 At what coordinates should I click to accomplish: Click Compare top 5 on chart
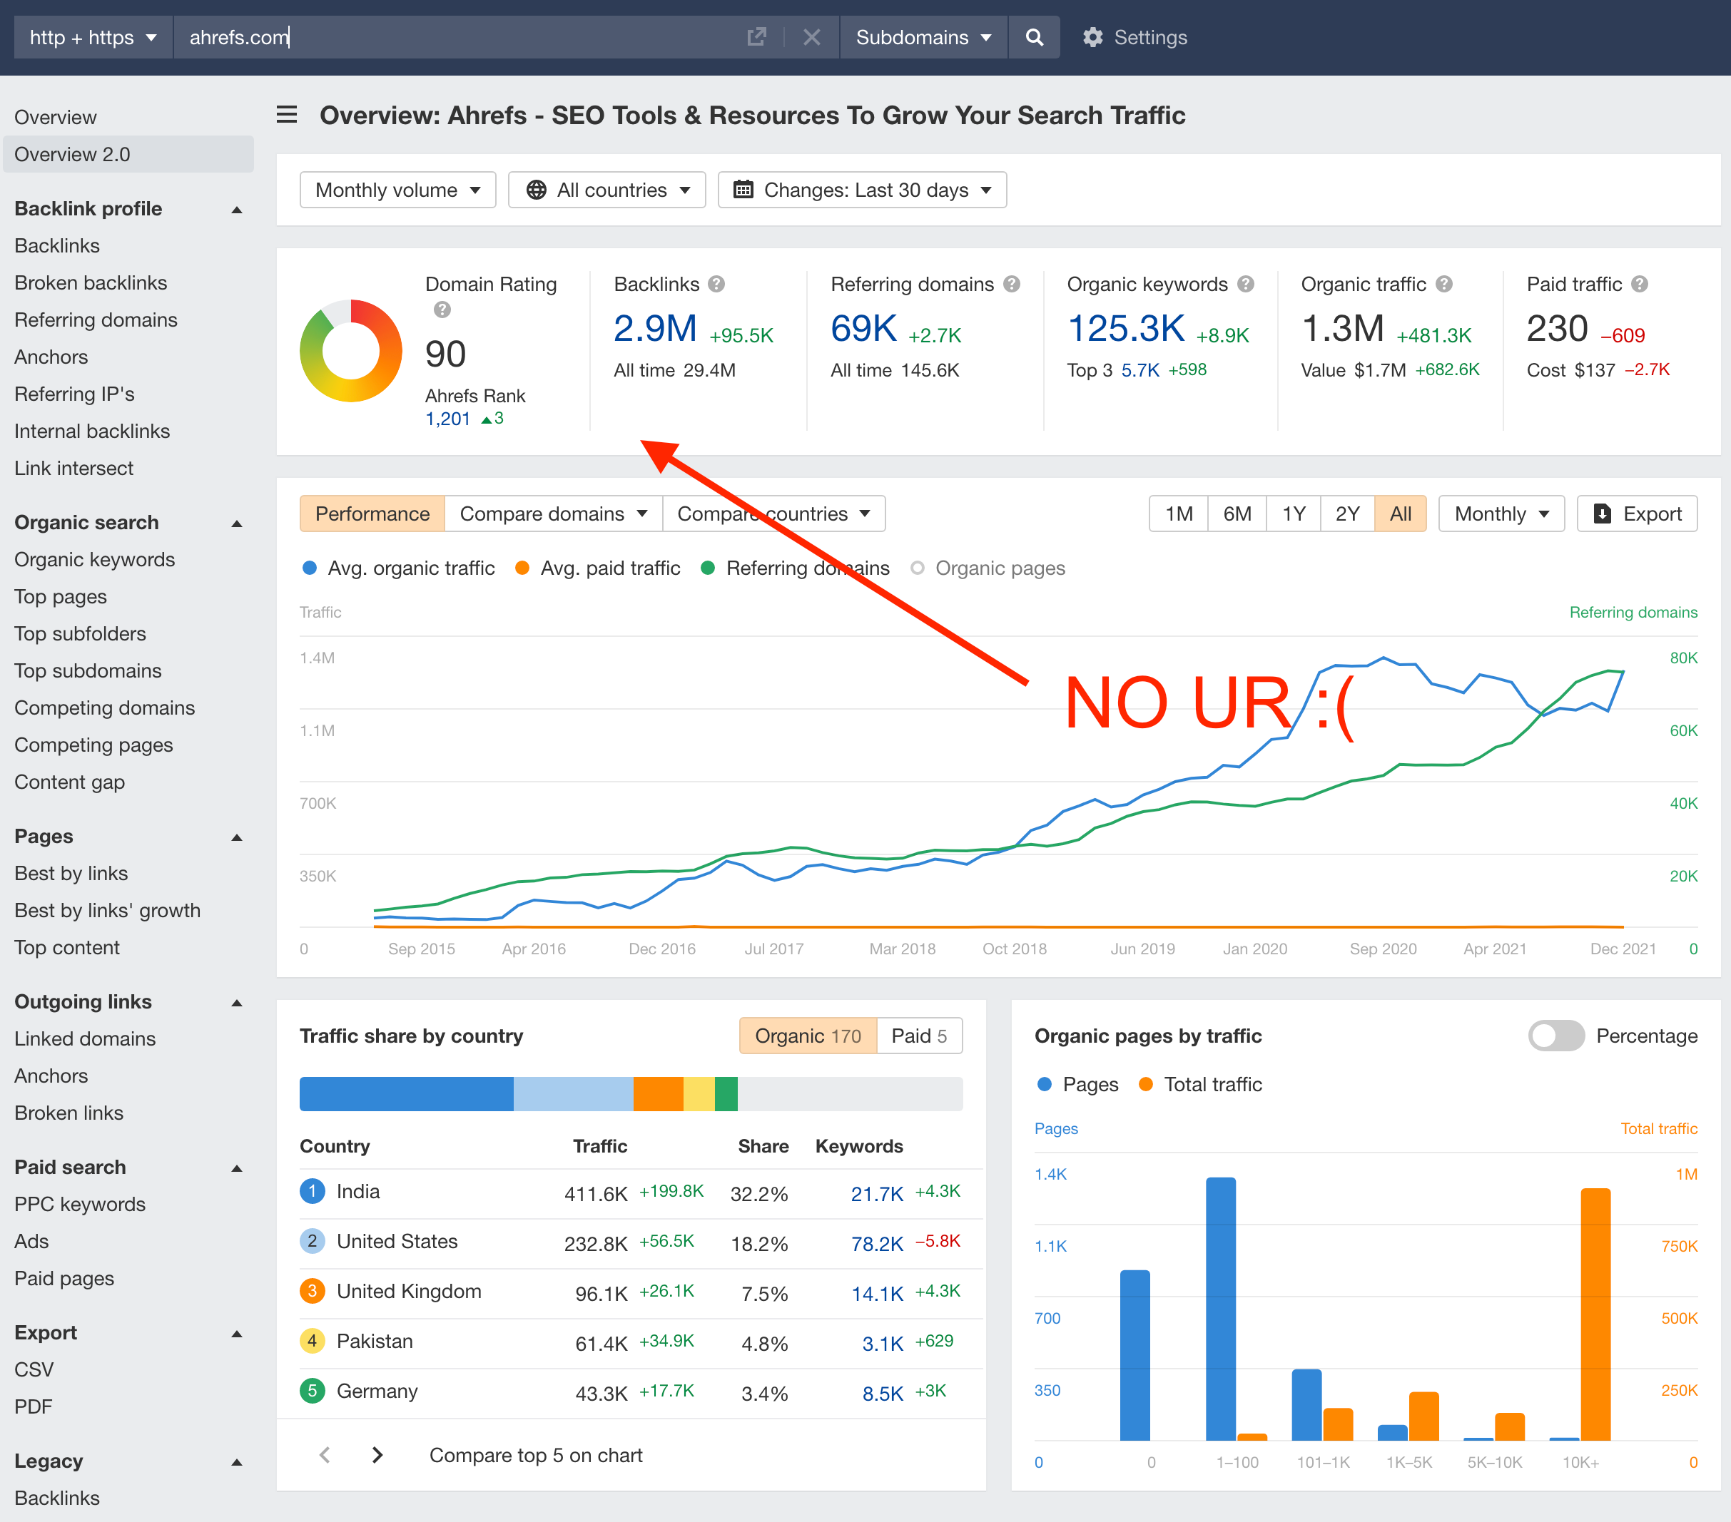[536, 1454]
